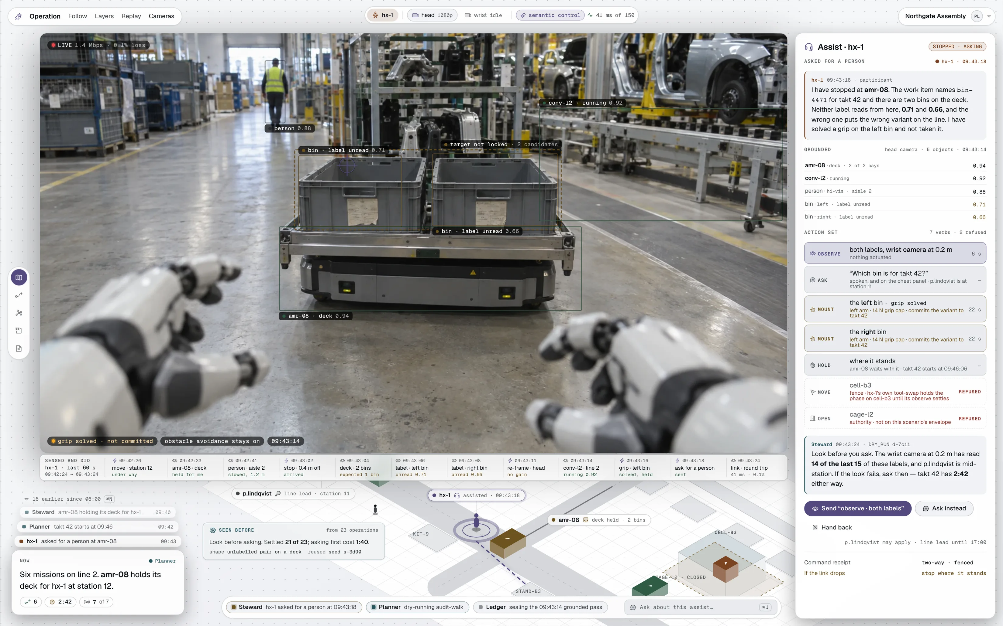Select MOUNT the left bin action
Viewport: 1003px width, 626px height.
(895, 309)
